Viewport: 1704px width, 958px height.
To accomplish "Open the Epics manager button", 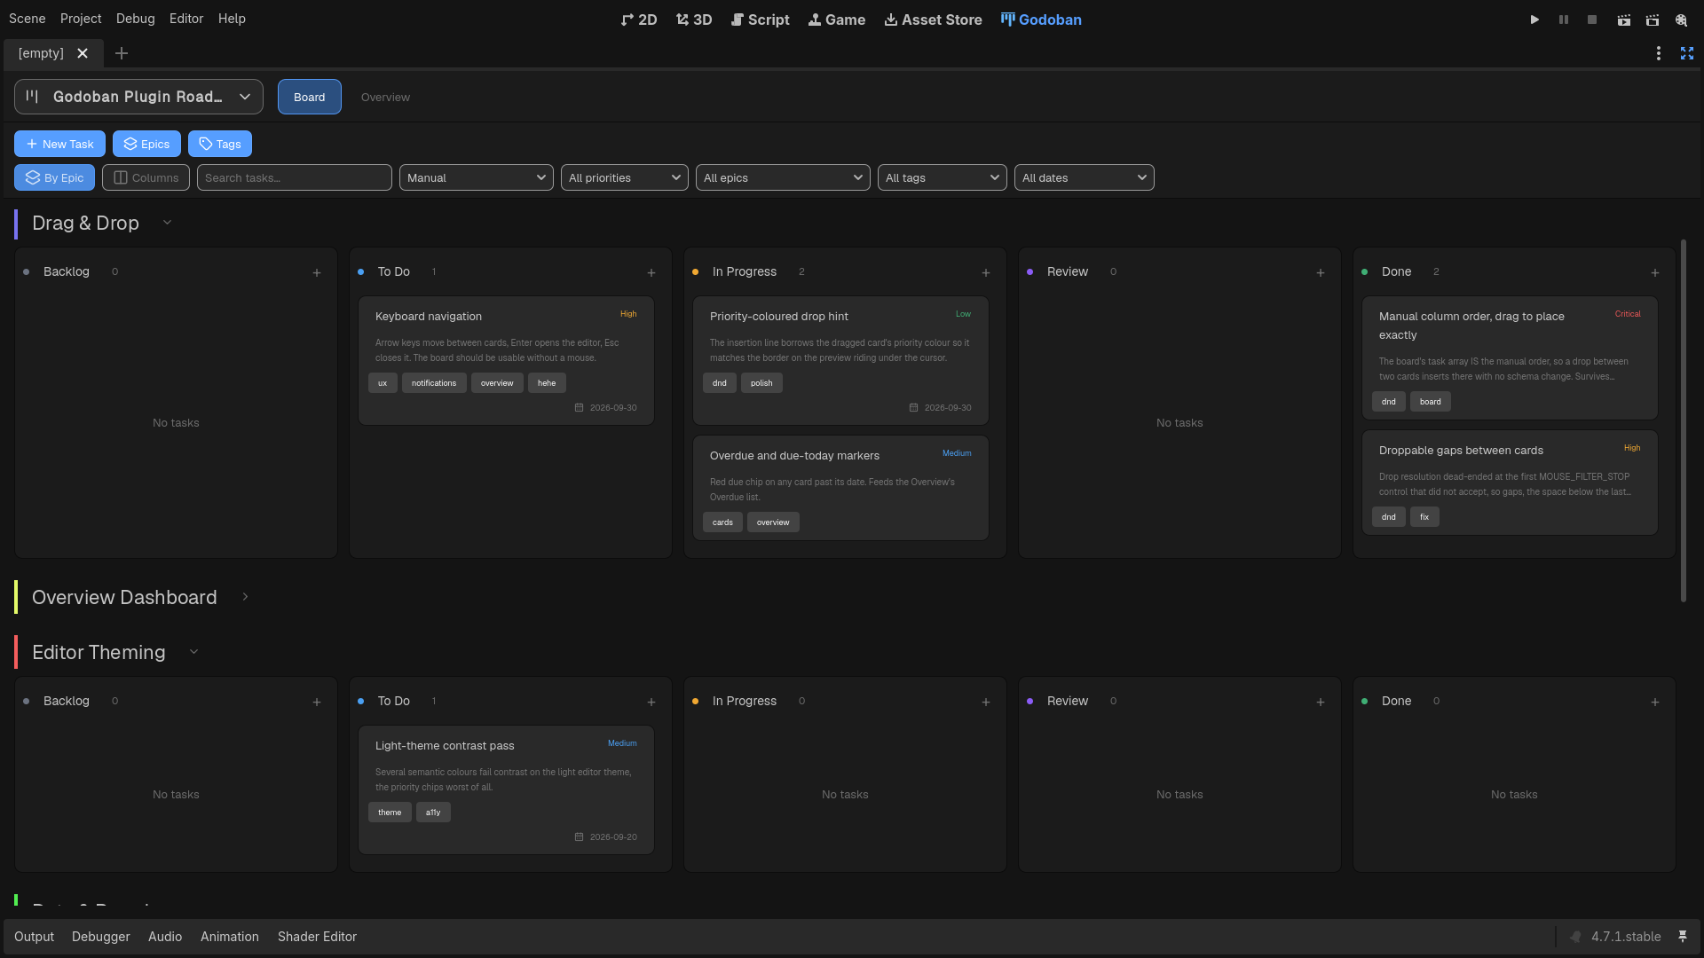I will [146, 144].
